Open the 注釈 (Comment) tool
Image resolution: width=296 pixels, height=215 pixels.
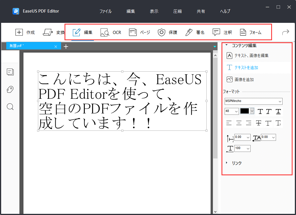[x=222, y=33]
